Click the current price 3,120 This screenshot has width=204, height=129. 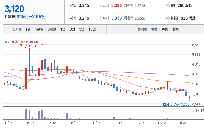coord(14,9)
